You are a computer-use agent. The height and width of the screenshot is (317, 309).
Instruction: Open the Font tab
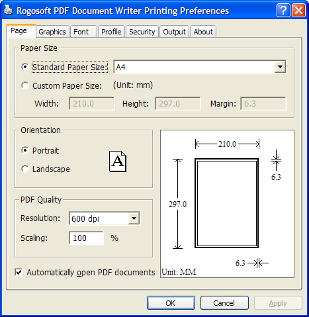(x=83, y=32)
